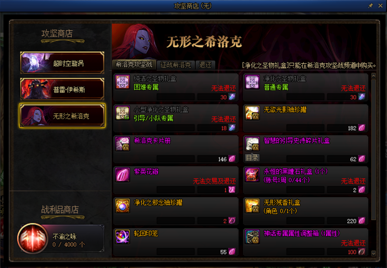Image resolution: width=387 pixels, height=268 pixels.
Task: Pin the 攻坚商店 window
Action: click(x=371, y=6)
